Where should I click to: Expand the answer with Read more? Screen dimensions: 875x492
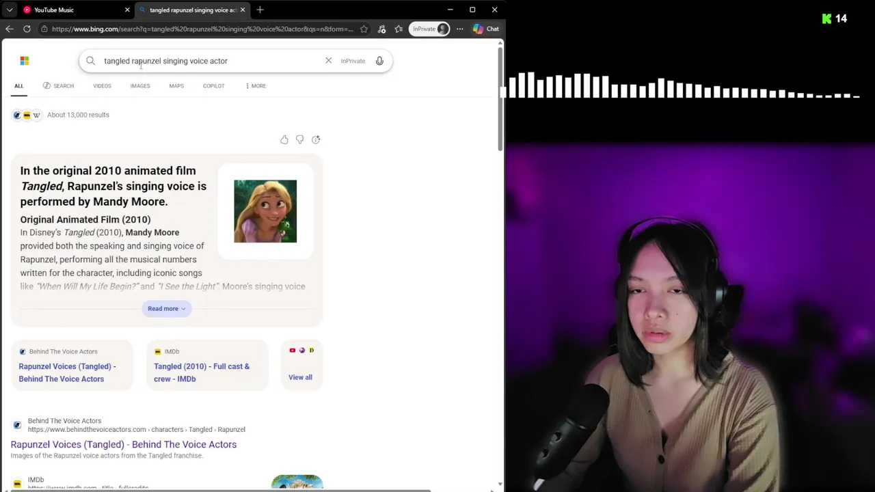click(167, 309)
